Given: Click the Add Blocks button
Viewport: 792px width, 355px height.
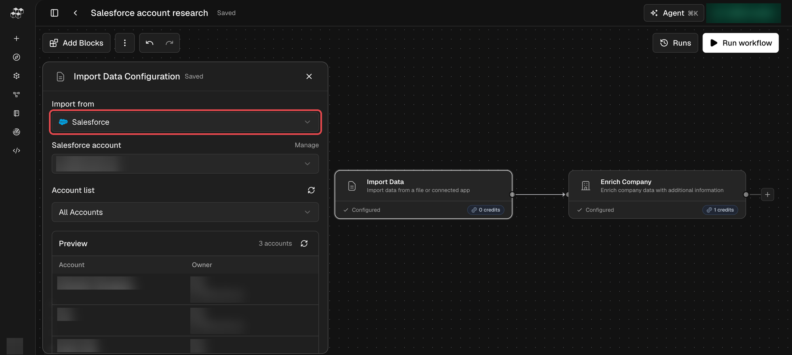Looking at the screenshot, I should coord(76,43).
